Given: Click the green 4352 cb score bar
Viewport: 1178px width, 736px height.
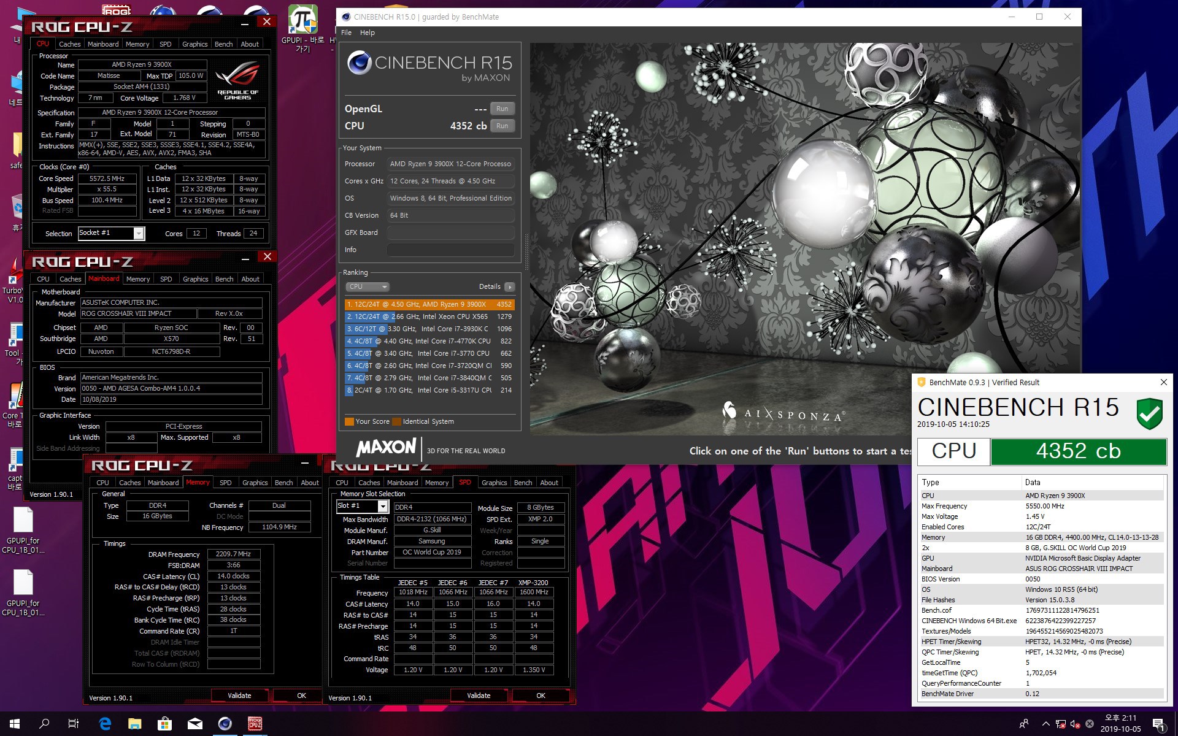Looking at the screenshot, I should tap(1078, 451).
